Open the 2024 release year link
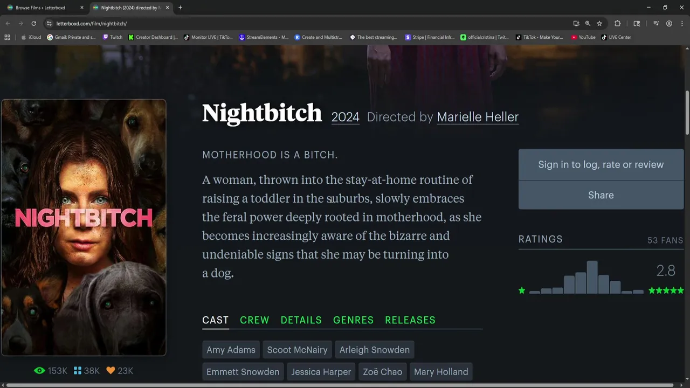The width and height of the screenshot is (690, 388). [x=346, y=117]
